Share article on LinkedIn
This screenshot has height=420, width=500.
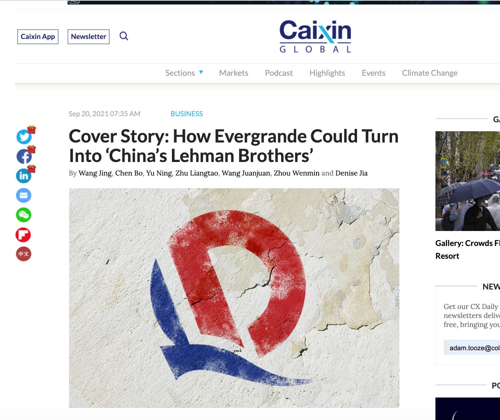click(x=24, y=176)
